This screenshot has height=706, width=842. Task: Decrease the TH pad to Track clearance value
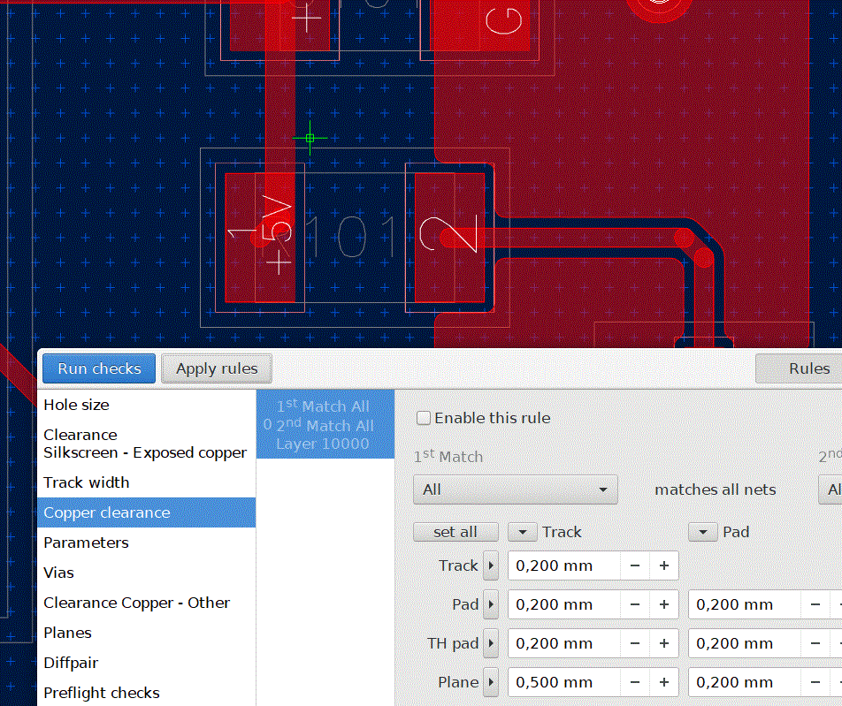click(x=635, y=643)
